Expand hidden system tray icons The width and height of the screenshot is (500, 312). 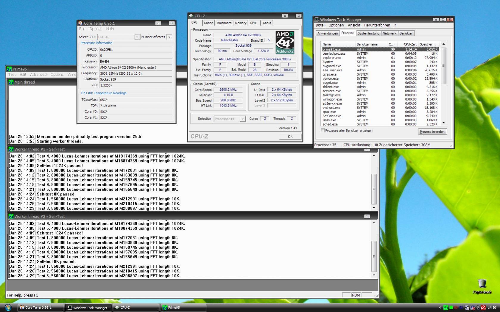[x=440, y=308]
